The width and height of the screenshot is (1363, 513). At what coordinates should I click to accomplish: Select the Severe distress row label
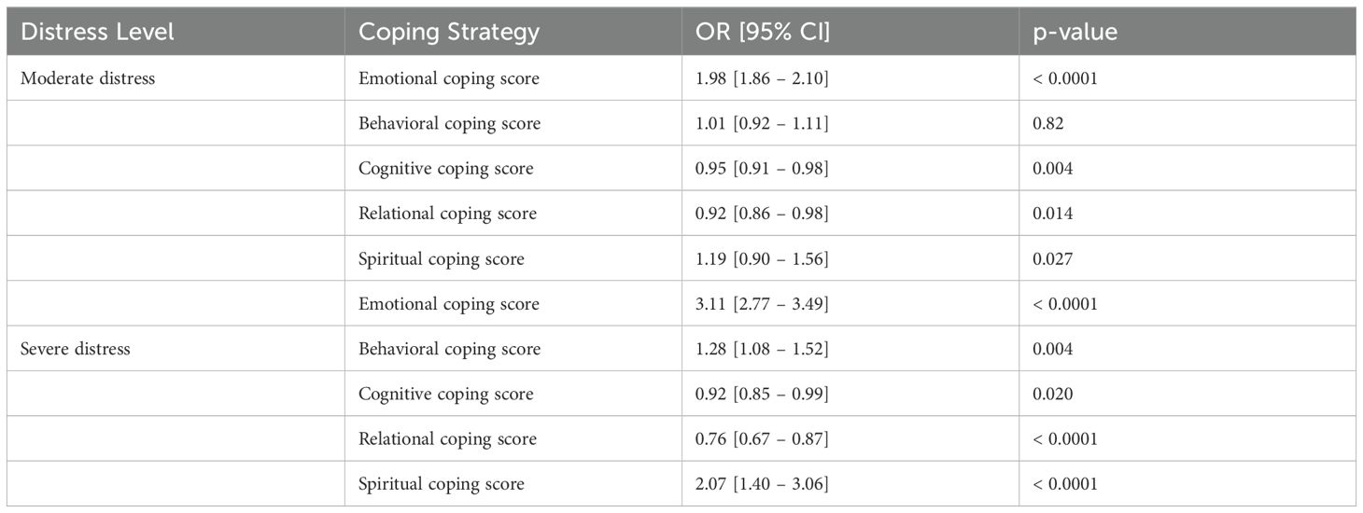[76, 349]
